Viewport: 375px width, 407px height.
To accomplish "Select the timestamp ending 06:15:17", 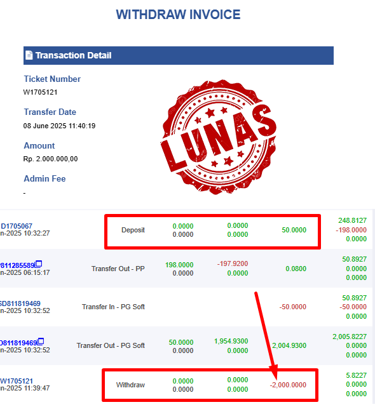I will (x=25, y=272).
